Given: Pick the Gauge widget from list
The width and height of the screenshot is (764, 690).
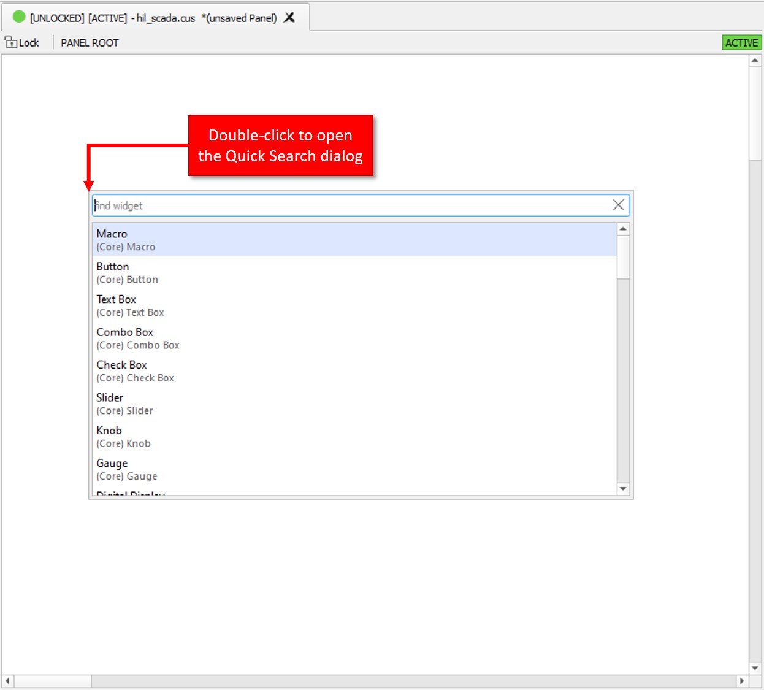Looking at the screenshot, I should coord(354,470).
